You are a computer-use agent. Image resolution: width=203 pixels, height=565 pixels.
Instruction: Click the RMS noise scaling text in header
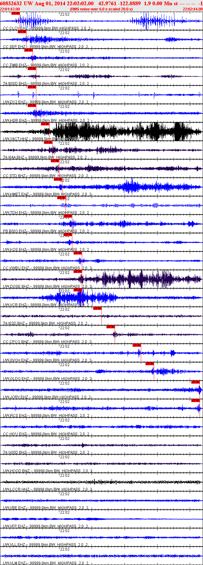[101, 9]
